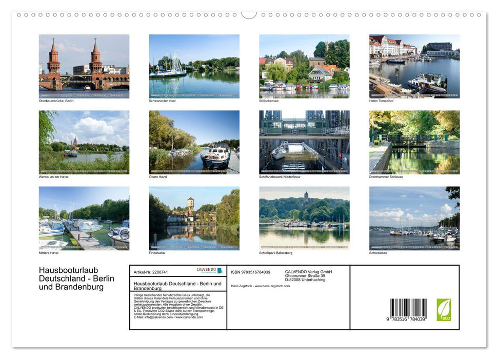Click caption 'Schiffshebewerk Niederfinow'

point(280,177)
